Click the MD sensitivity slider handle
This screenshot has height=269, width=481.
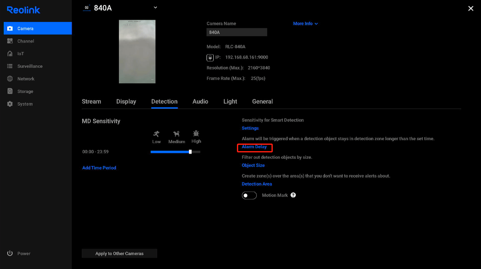coord(190,152)
